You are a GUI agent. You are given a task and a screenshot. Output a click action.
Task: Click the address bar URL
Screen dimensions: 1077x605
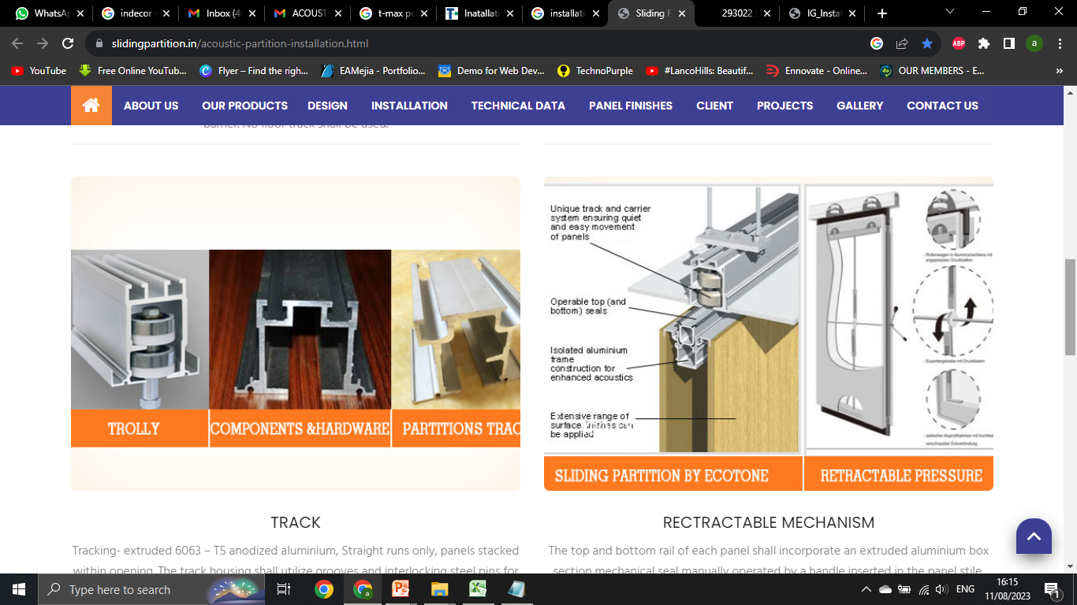pos(240,43)
